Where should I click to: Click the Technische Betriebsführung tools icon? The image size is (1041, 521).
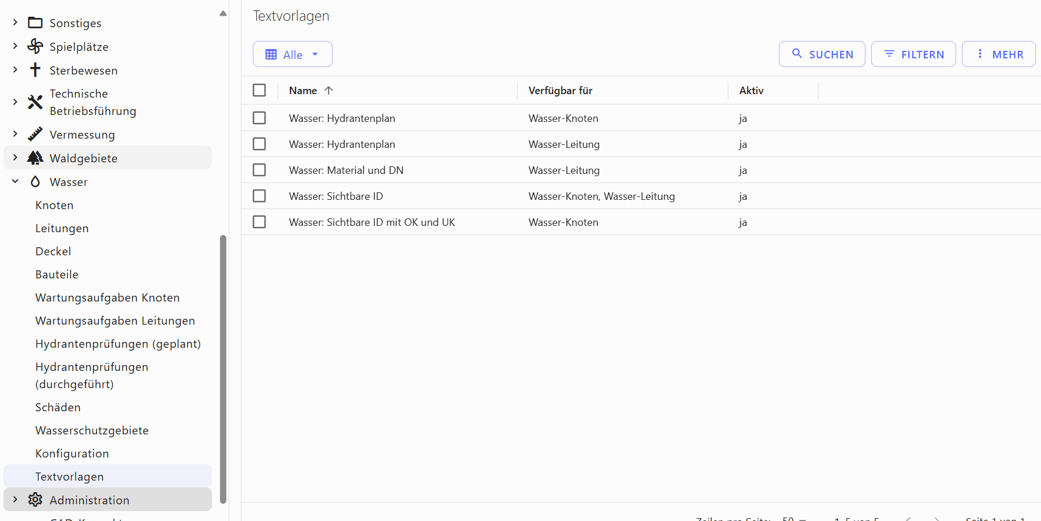(x=35, y=102)
